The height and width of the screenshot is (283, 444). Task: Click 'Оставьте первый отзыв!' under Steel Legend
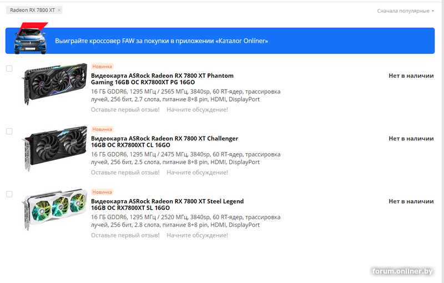coord(125,235)
